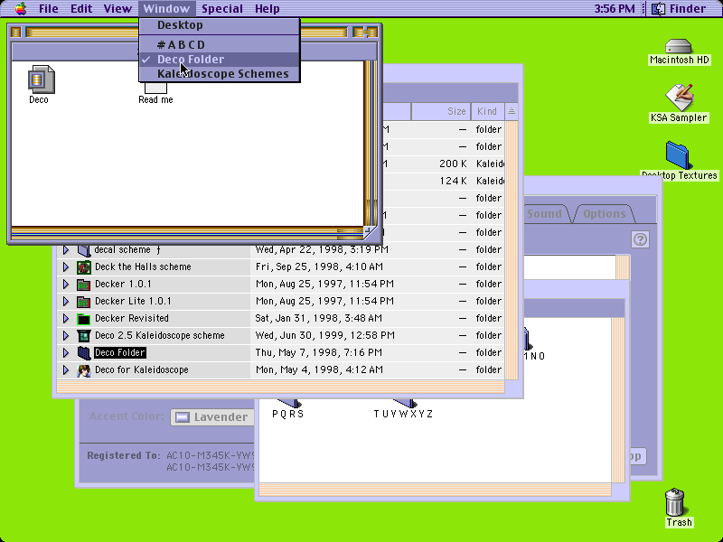Click the Decker Revisited name text

(132, 318)
